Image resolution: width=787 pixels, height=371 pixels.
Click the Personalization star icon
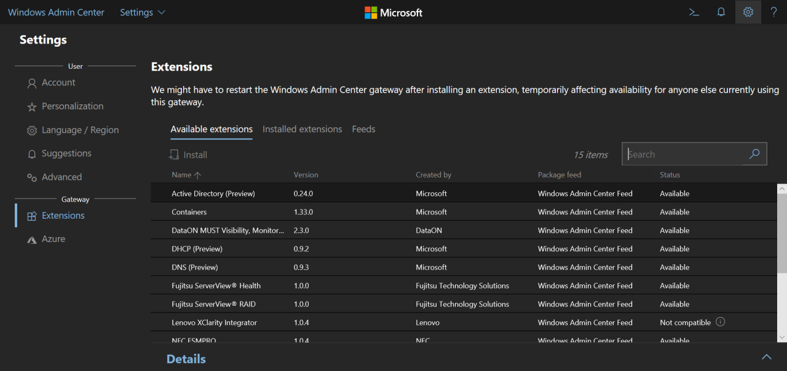coord(32,107)
